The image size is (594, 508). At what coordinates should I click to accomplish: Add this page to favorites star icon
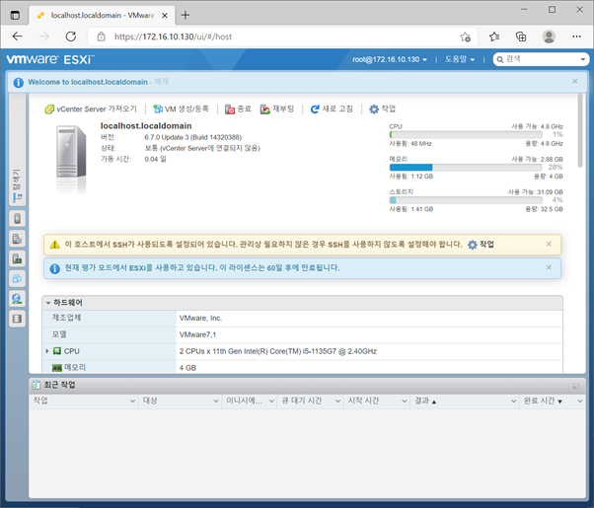(465, 36)
